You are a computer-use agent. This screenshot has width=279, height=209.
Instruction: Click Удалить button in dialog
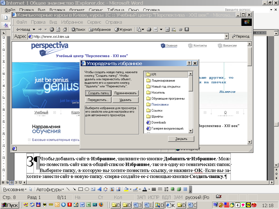point(125,100)
